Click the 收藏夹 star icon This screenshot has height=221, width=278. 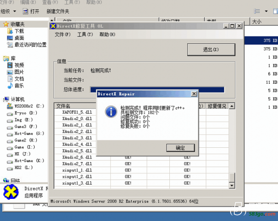pyautogui.click(x=6, y=24)
